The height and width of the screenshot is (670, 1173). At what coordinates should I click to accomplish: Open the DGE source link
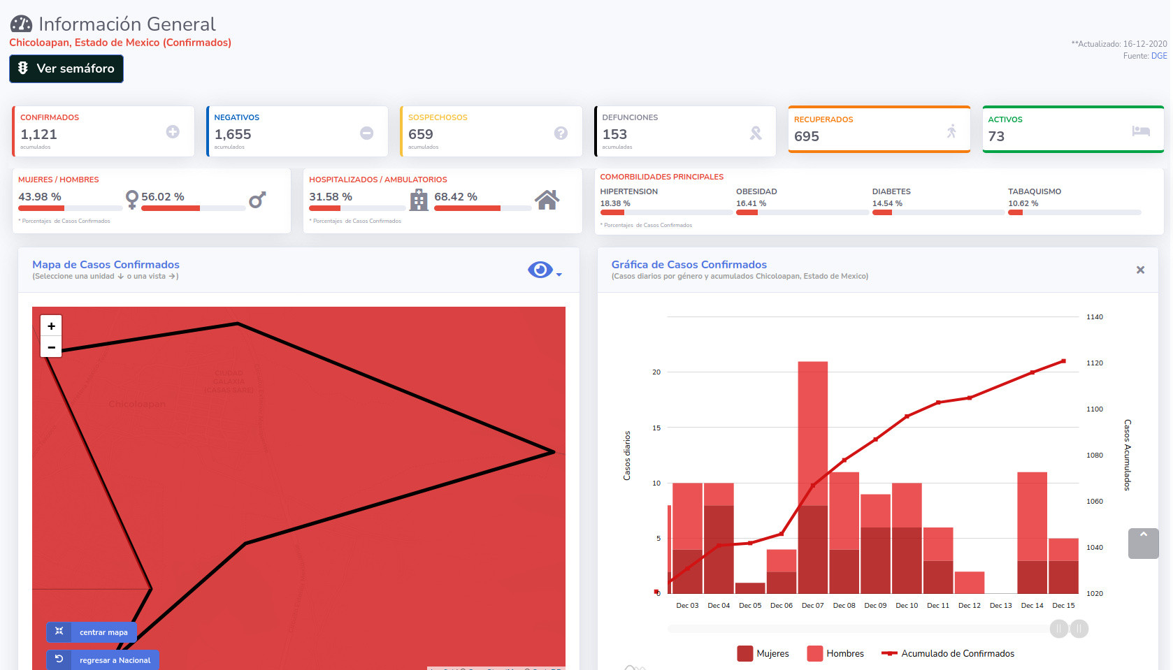pyautogui.click(x=1159, y=56)
